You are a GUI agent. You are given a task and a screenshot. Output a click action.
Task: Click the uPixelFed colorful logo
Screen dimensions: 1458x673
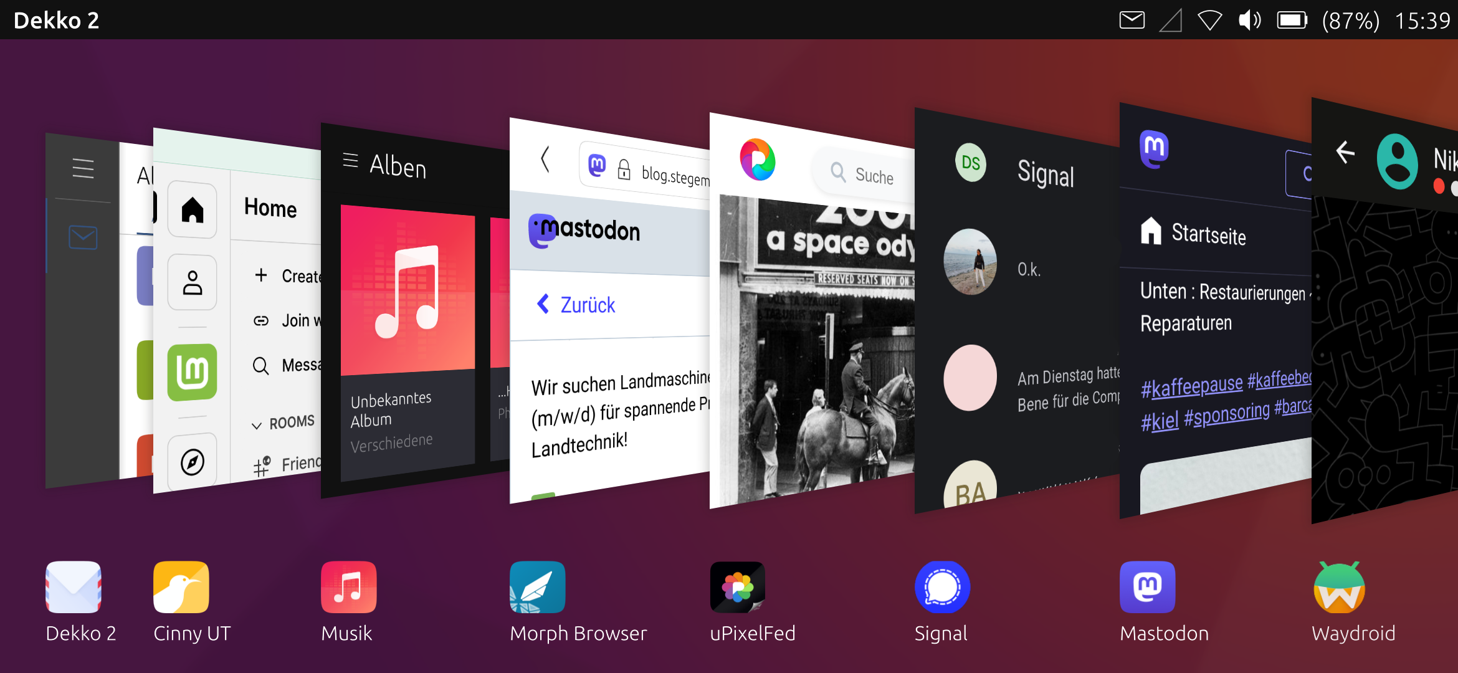(758, 160)
